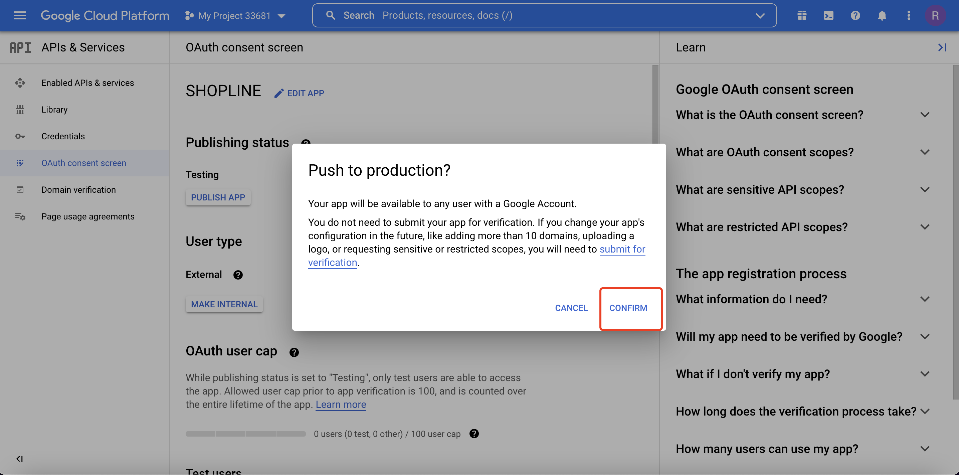Image resolution: width=959 pixels, height=475 pixels.
Task: Click the CONFIRM button in dialog
Action: tap(628, 308)
